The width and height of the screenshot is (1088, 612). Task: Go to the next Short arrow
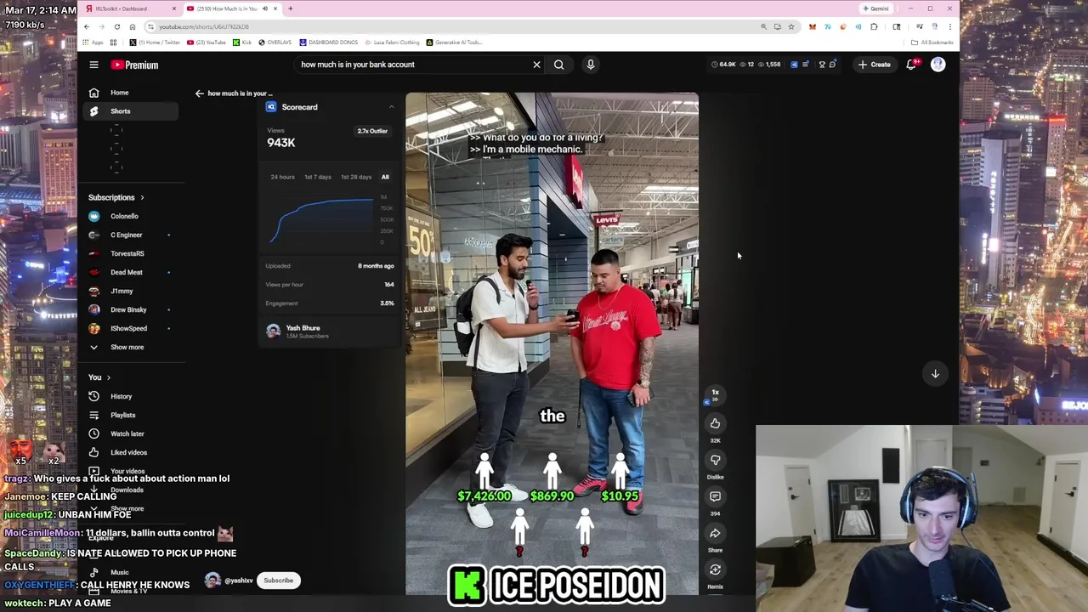click(935, 374)
